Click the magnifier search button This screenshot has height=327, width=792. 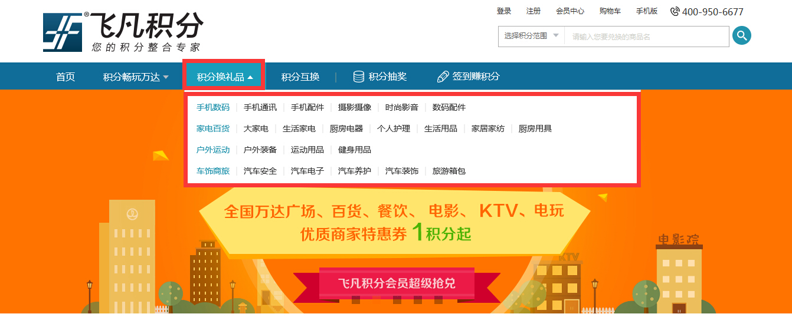tap(742, 35)
